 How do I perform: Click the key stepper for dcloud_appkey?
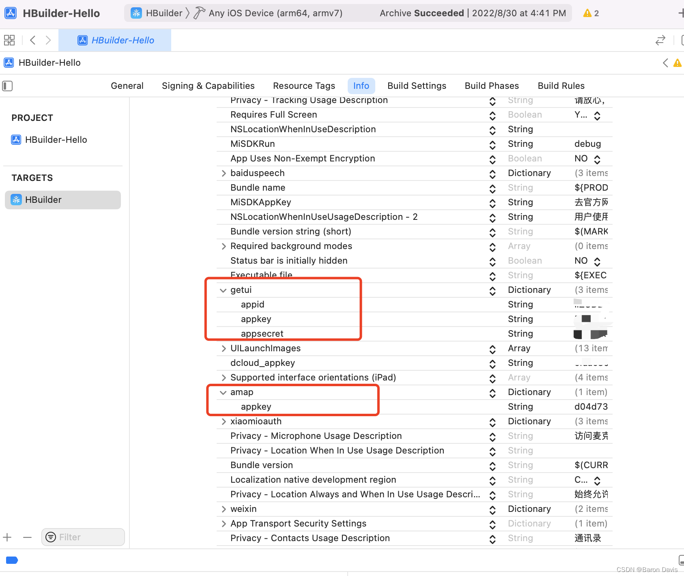[493, 364]
